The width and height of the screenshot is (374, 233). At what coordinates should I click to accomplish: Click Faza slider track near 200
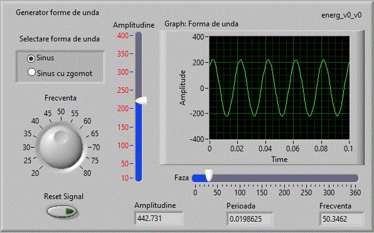click(x=284, y=178)
